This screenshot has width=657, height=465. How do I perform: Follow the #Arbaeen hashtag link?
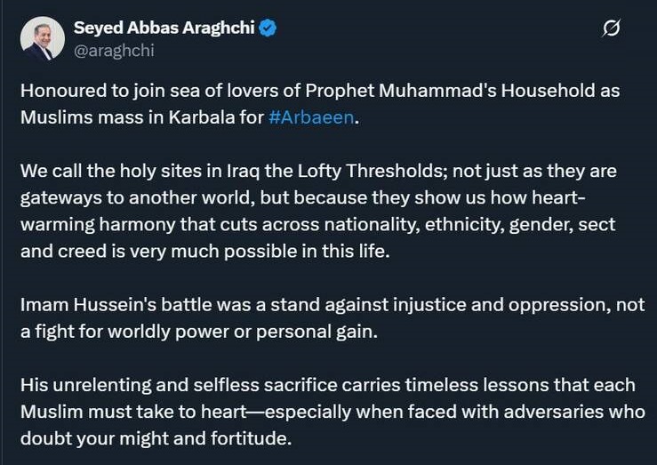[x=311, y=116]
